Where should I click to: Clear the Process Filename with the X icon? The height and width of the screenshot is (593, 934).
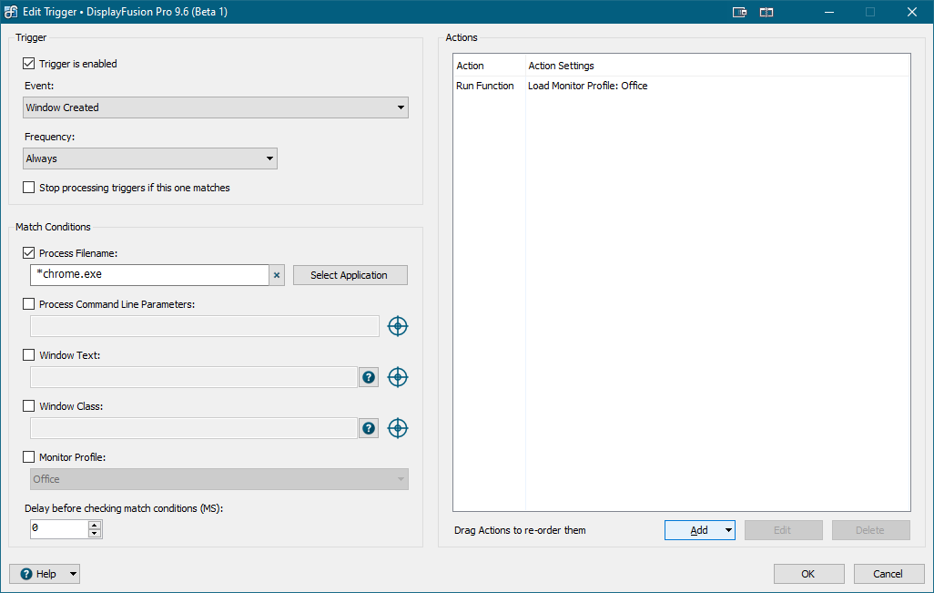point(277,275)
